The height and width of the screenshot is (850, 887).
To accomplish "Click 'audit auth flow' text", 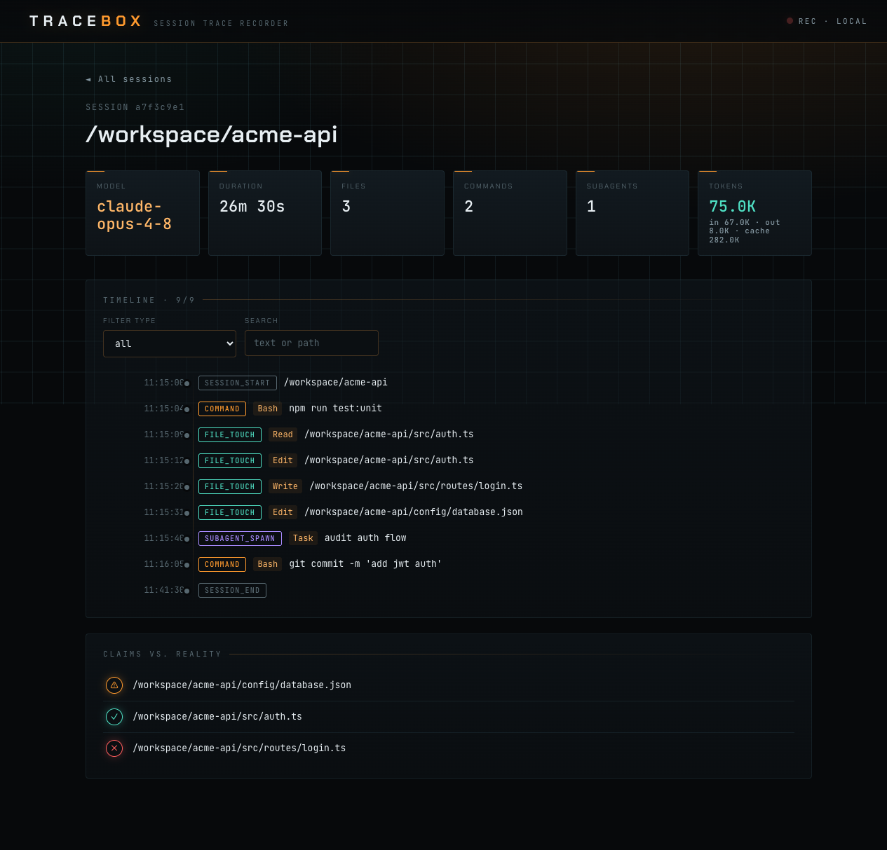I will [365, 537].
